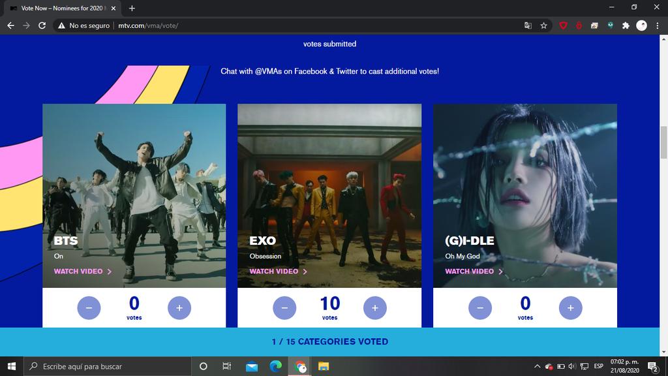Open the battery status icon
Image resolution: width=668 pixels, height=376 pixels.
[x=560, y=366]
